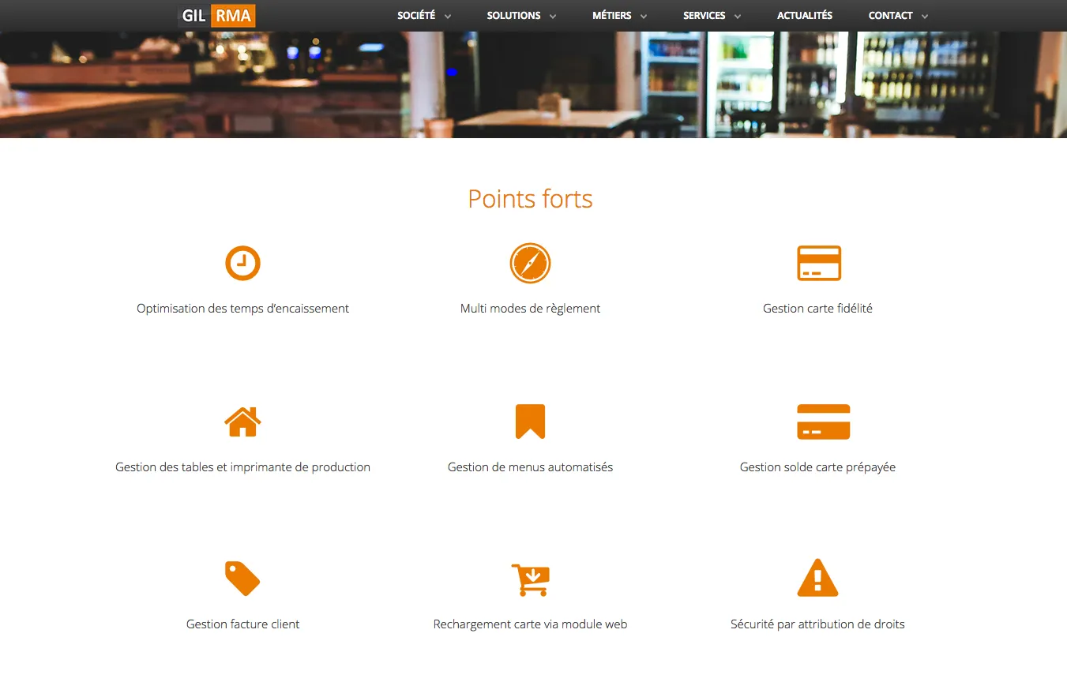Click the compass icon for Multi modes de règlement
The image size is (1067, 682).
tap(530, 263)
